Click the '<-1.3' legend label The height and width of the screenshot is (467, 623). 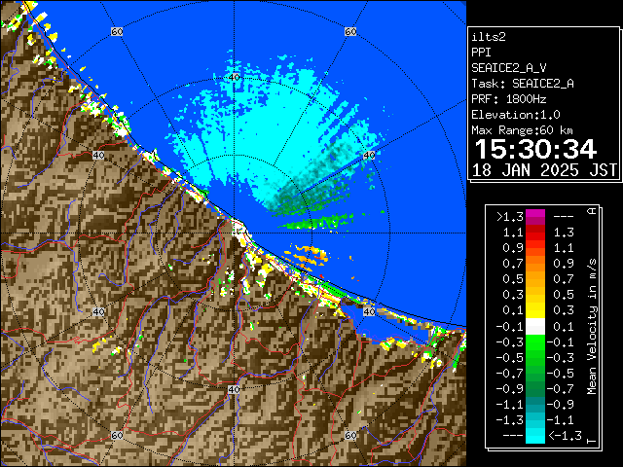click(x=565, y=436)
